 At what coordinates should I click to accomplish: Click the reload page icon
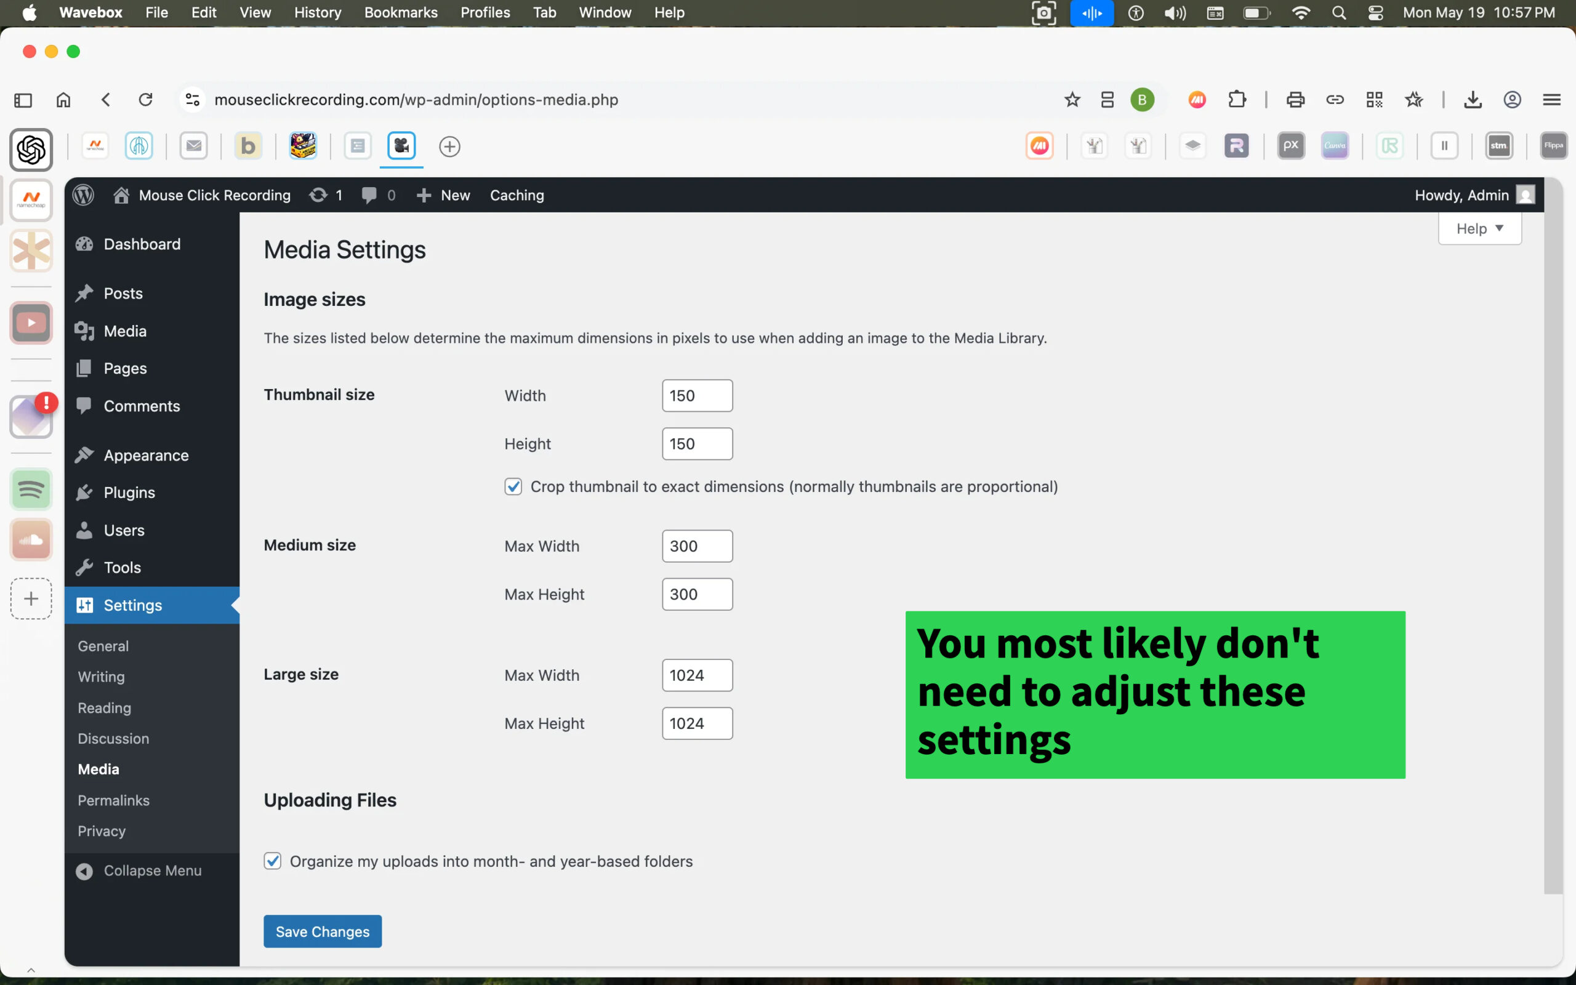146,100
